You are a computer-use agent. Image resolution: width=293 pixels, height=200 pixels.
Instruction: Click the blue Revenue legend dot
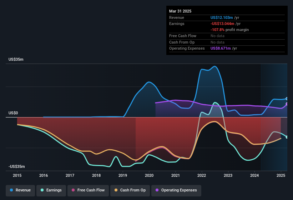point(11,190)
